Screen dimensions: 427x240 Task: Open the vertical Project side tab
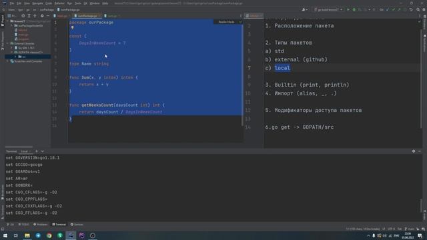(x=3, y=21)
